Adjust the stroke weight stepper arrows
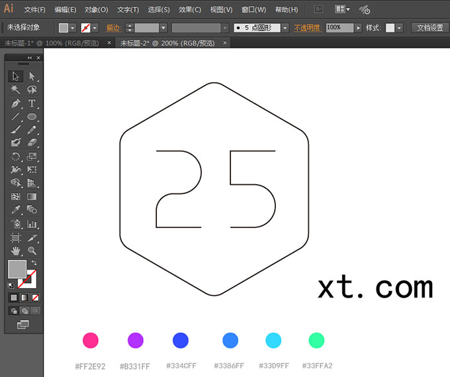 pyautogui.click(x=130, y=28)
